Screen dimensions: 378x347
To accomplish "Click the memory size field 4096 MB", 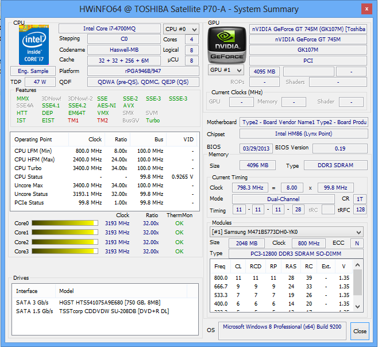I will (x=257, y=165).
